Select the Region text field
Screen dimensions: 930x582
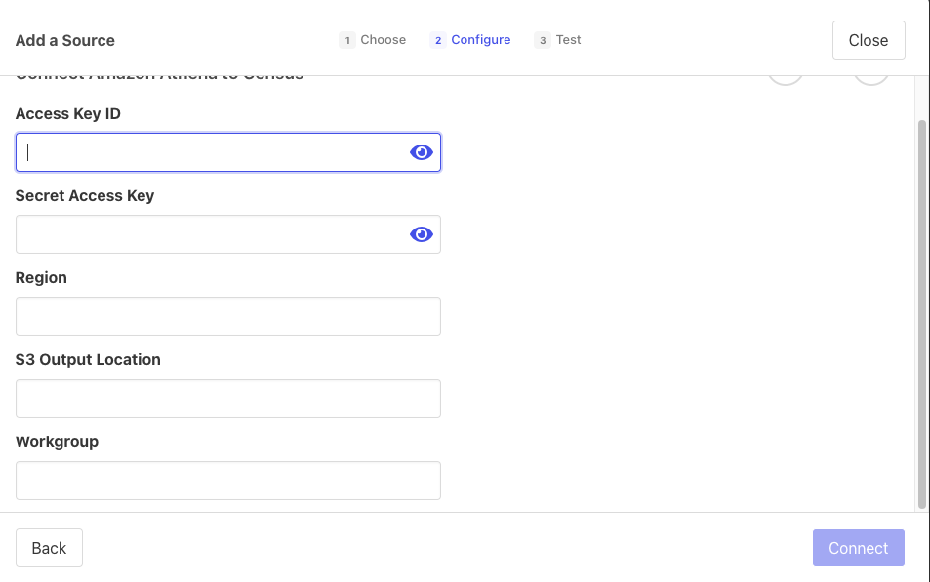point(227,316)
